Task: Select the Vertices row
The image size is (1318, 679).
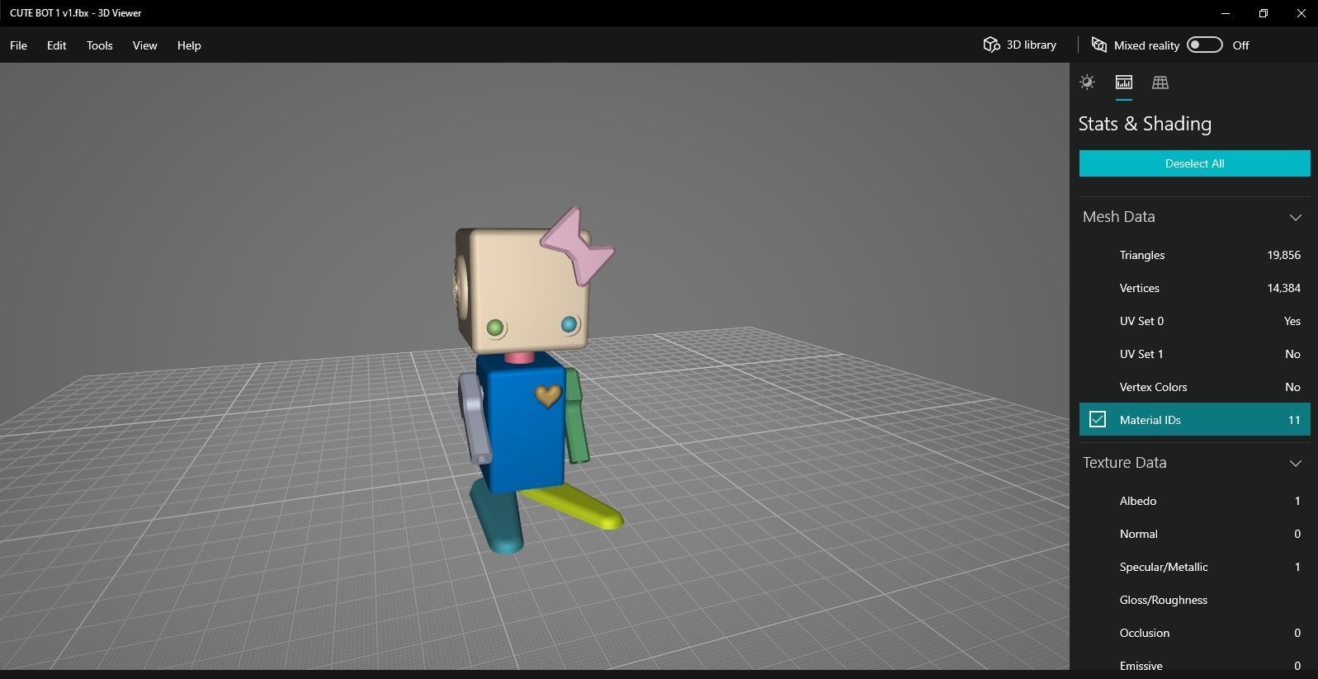Action: [x=1194, y=288]
